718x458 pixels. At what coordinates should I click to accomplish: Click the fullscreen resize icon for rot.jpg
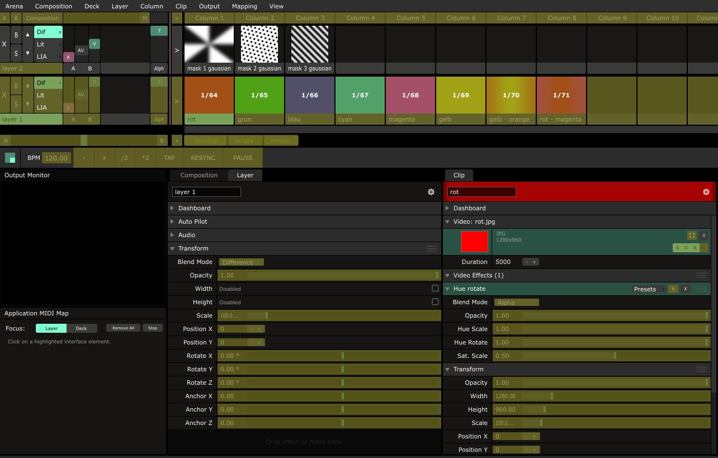[x=692, y=235]
